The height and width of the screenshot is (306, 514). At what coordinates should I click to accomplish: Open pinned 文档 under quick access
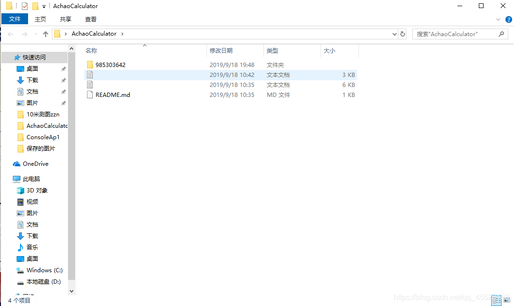pyautogui.click(x=32, y=92)
